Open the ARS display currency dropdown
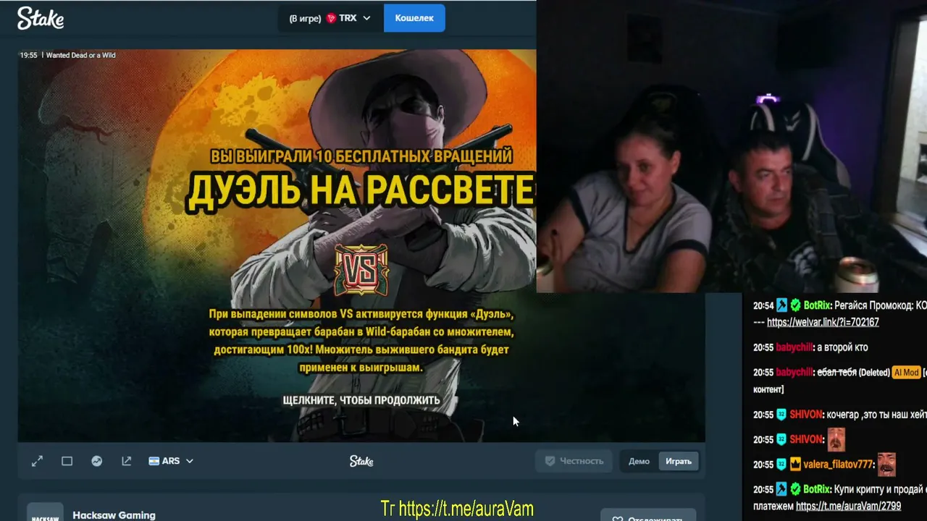927x521 pixels. (x=171, y=461)
